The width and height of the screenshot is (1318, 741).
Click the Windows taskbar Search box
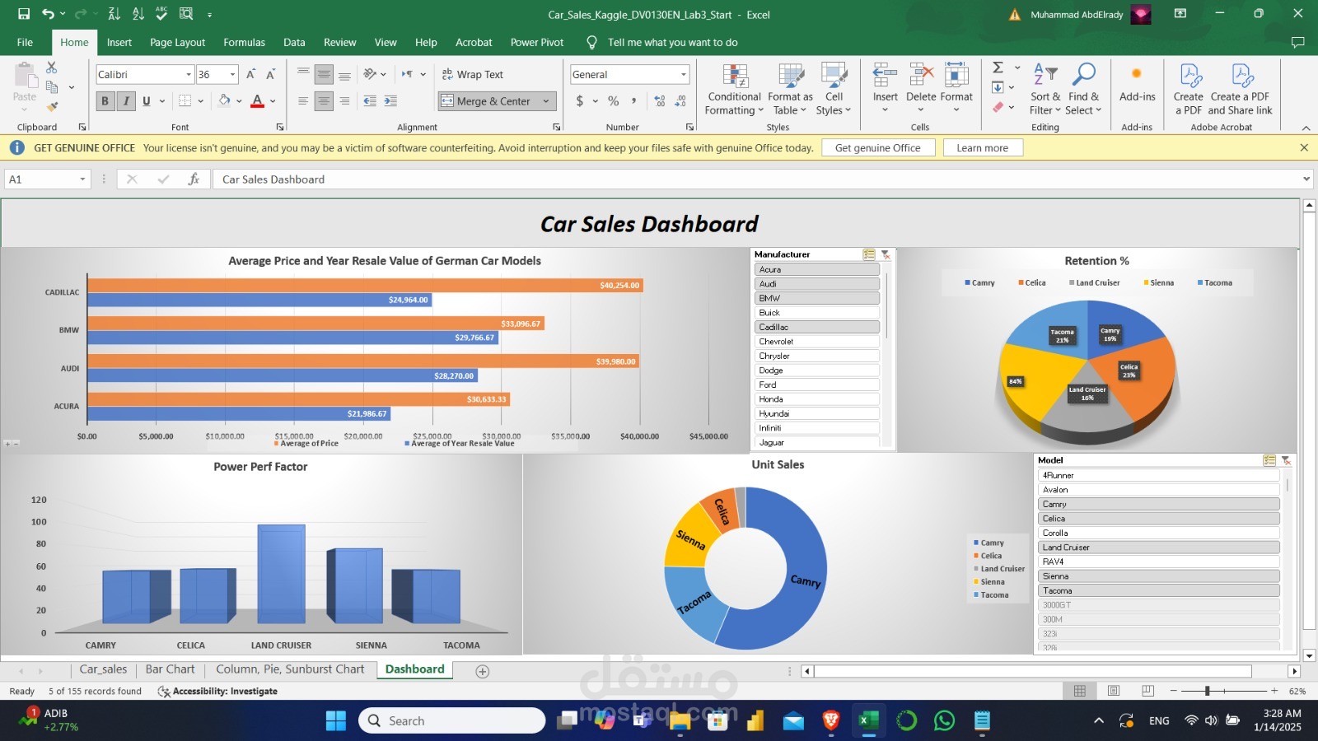[x=451, y=720]
